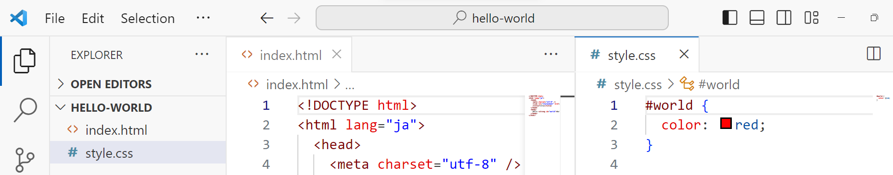The width and height of the screenshot is (893, 175).
Task: Toggle the bottom Panel visibility
Action: point(757,18)
